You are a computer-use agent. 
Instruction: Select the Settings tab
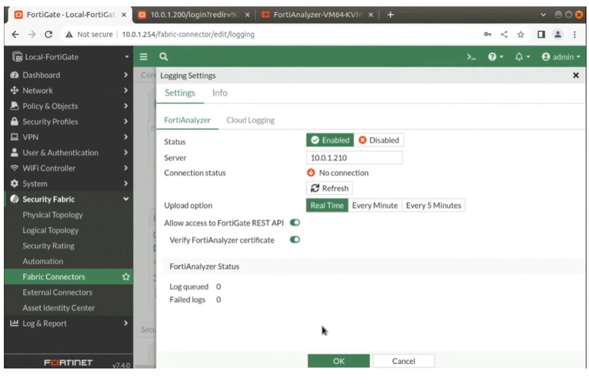tap(180, 93)
